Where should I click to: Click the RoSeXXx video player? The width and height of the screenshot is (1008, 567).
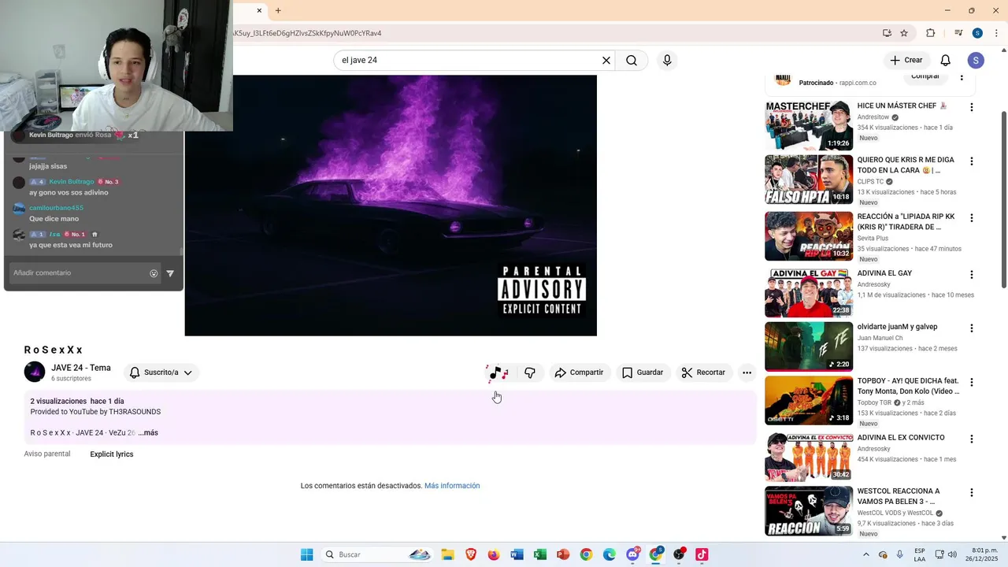391,206
